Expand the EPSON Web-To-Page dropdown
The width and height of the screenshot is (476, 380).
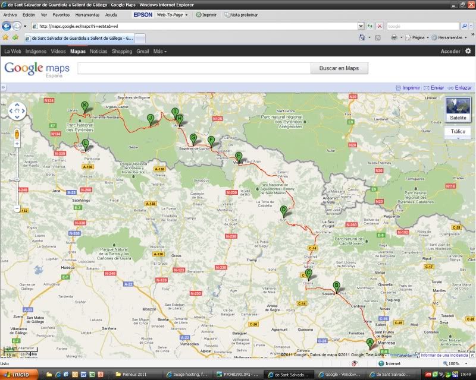point(186,15)
